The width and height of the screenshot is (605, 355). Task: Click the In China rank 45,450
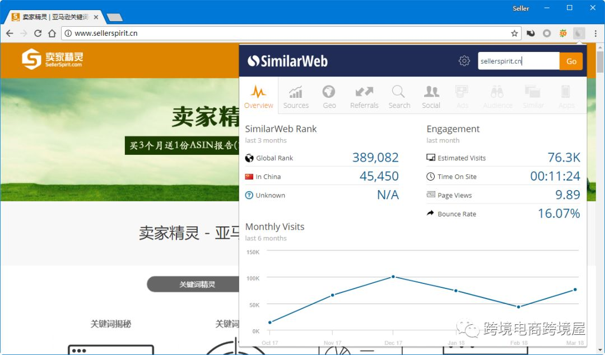point(379,176)
